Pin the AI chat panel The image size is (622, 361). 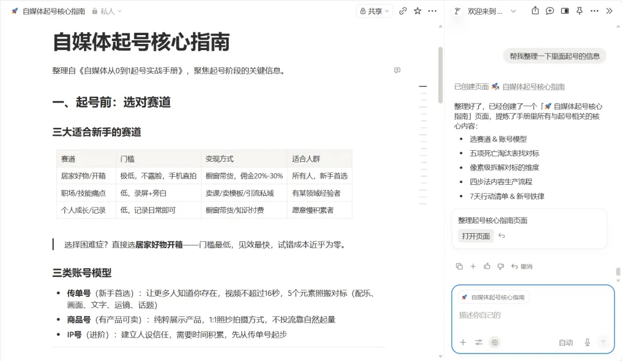(579, 11)
